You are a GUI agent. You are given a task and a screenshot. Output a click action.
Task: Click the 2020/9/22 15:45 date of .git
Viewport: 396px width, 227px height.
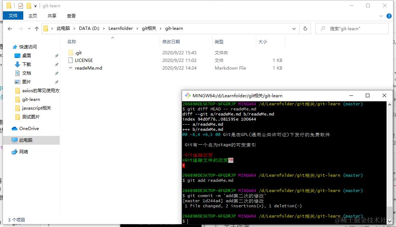coord(179,52)
